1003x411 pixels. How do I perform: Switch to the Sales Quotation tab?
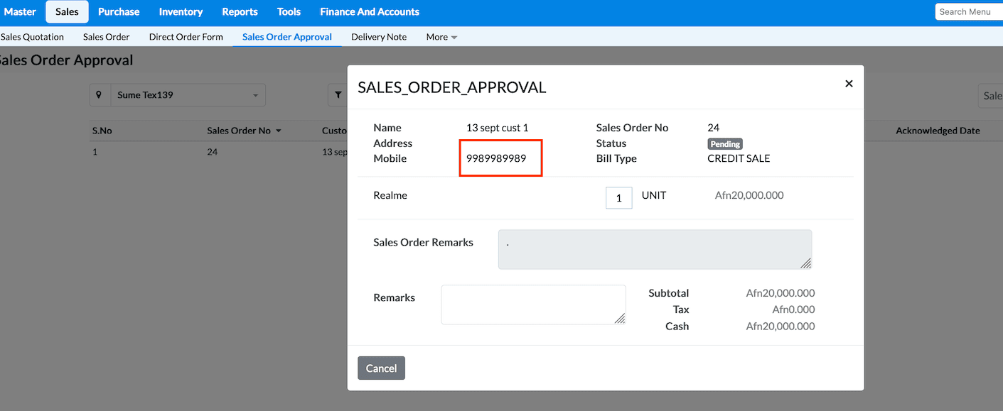(x=32, y=37)
